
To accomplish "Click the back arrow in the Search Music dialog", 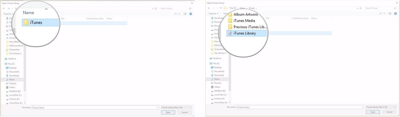I will 4,8.
